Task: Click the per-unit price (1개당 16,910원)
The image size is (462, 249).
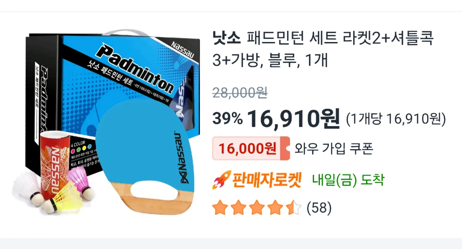Action: coord(396,119)
